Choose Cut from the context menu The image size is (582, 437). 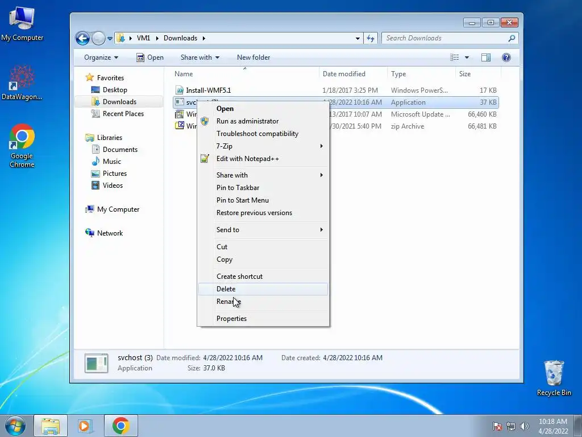coord(263,247)
